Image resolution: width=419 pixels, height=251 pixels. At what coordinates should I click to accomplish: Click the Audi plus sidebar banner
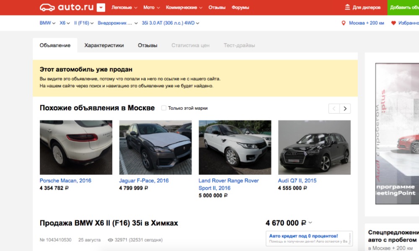[x=397, y=134]
